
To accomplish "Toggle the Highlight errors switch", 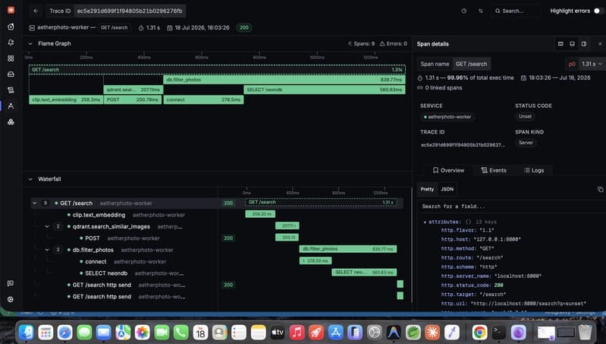I will (598, 11).
